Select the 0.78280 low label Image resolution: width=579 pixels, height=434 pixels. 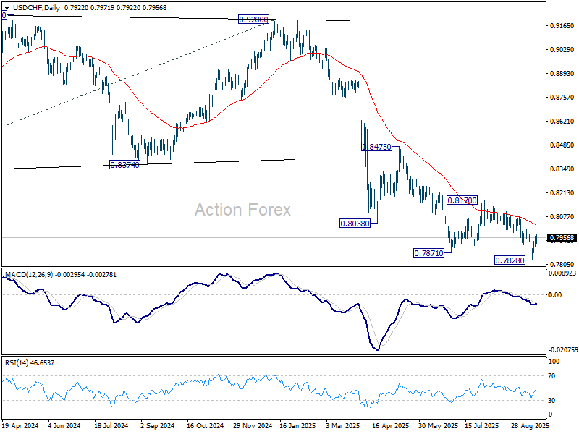510,259
